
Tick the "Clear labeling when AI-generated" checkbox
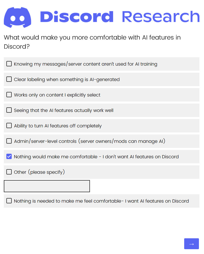coord(9,79)
